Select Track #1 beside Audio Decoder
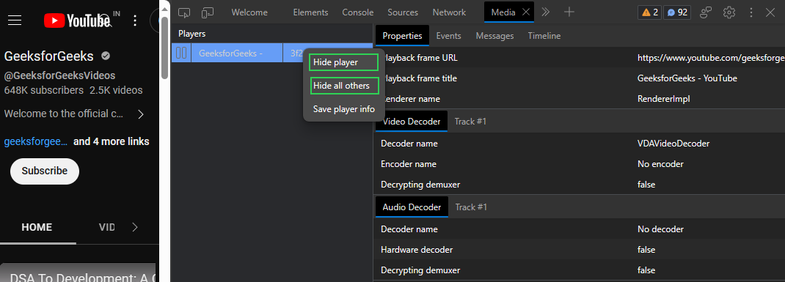The height and width of the screenshot is (282, 785). pyautogui.click(x=470, y=207)
